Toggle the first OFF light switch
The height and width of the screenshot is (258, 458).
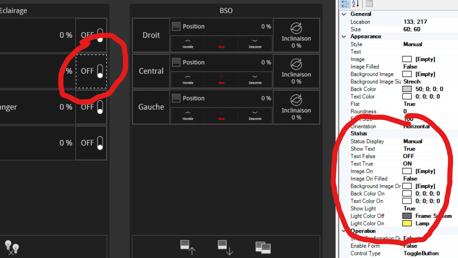(x=92, y=35)
